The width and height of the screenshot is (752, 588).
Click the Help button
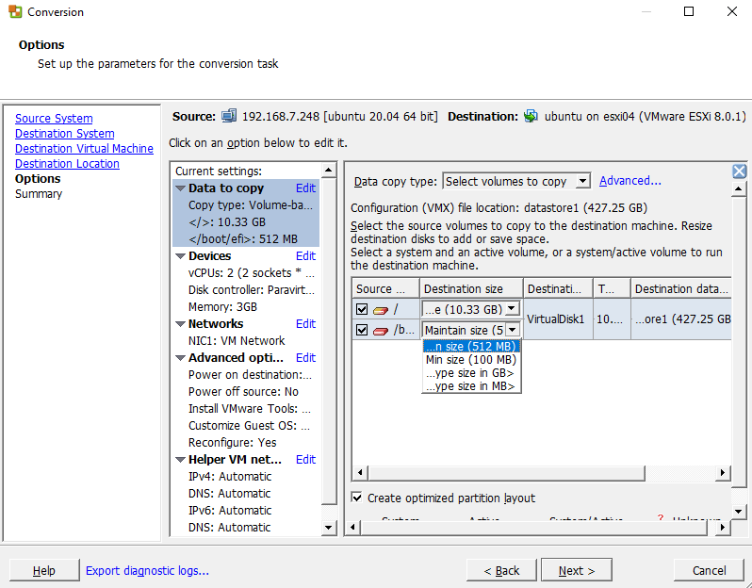[x=44, y=570]
